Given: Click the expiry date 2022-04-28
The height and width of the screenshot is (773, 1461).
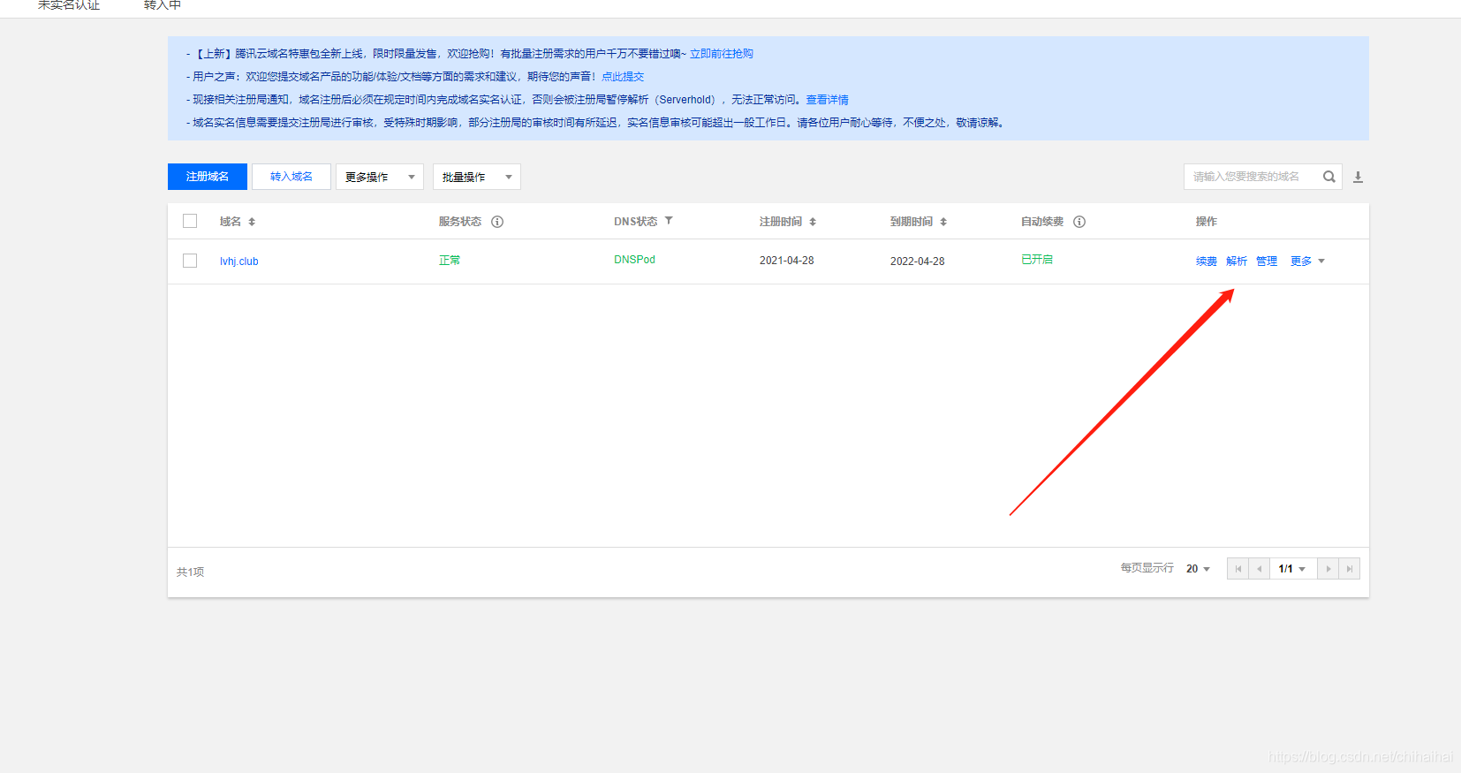Looking at the screenshot, I should (x=917, y=261).
